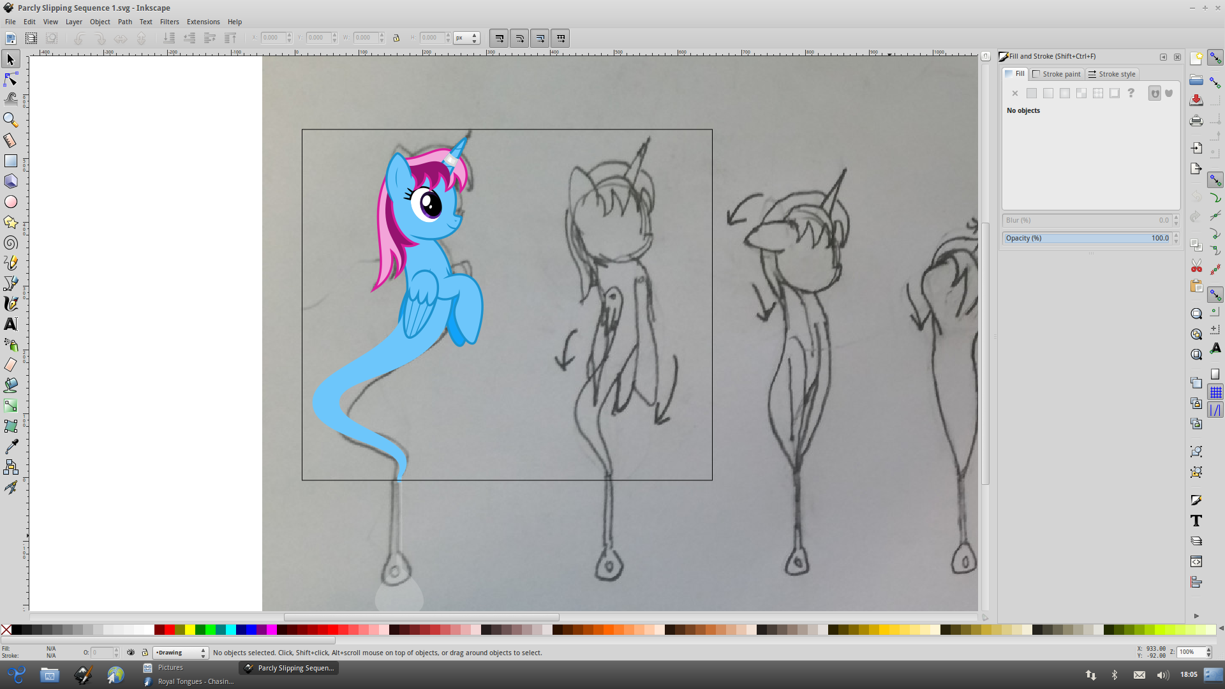Open the Layer menu
Viewport: 1225px width, 689px height.
tap(74, 22)
